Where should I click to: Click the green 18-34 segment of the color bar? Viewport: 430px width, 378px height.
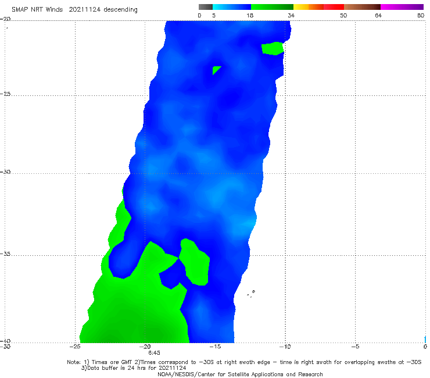point(272,7)
